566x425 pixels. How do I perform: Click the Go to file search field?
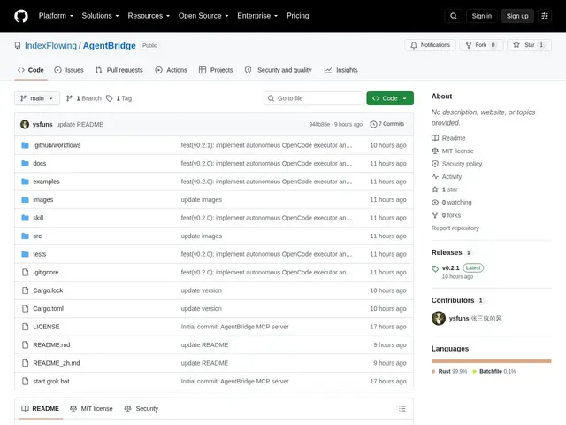[x=313, y=98]
